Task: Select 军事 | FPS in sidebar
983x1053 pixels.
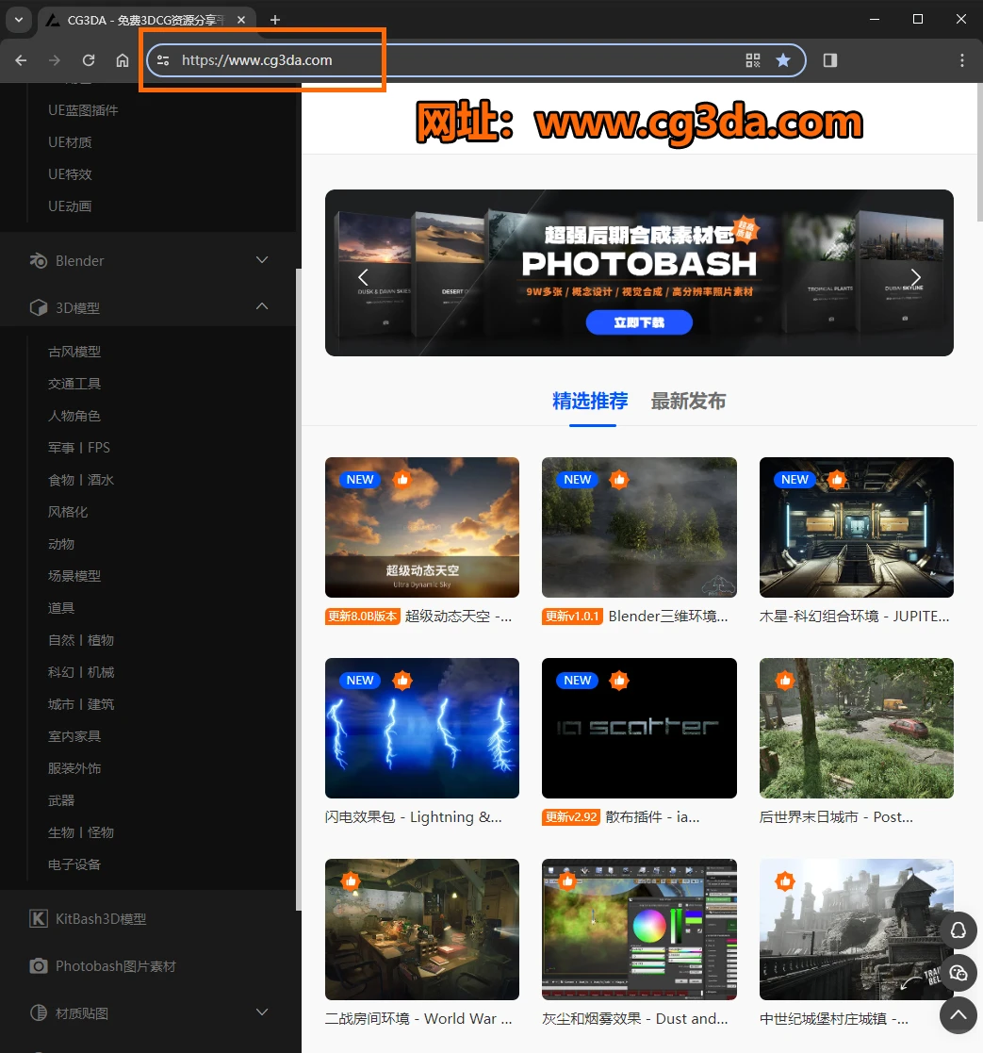Action: click(79, 447)
